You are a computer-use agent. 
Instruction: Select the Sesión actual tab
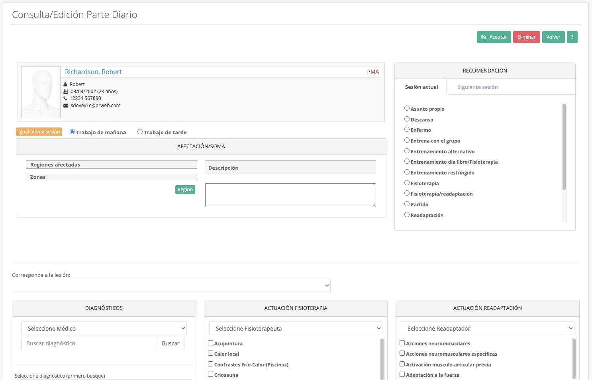pyautogui.click(x=421, y=87)
